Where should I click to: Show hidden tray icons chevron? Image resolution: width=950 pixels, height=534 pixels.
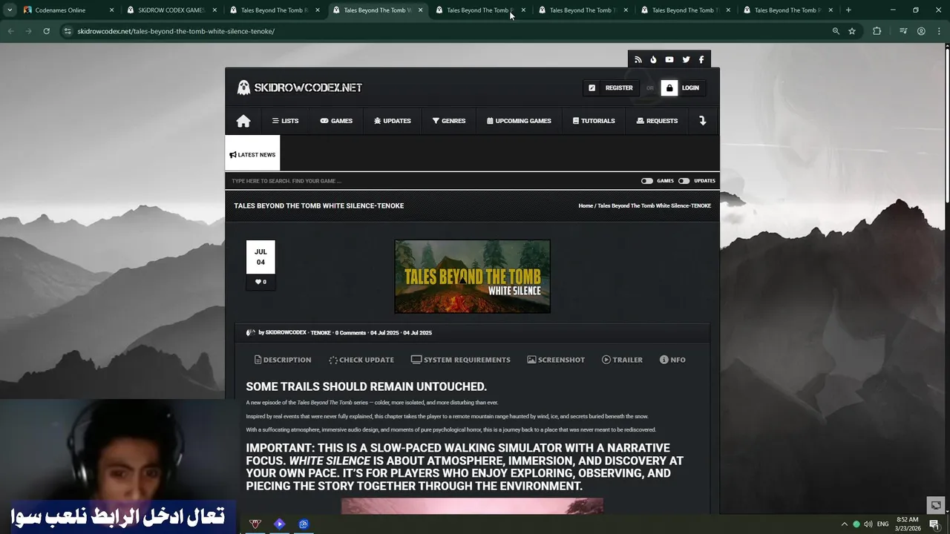844,524
